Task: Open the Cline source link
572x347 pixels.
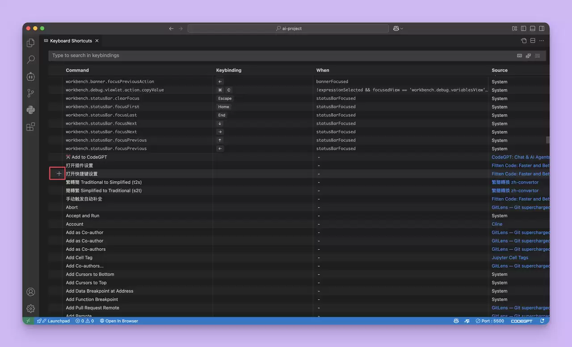Action: pyautogui.click(x=497, y=224)
